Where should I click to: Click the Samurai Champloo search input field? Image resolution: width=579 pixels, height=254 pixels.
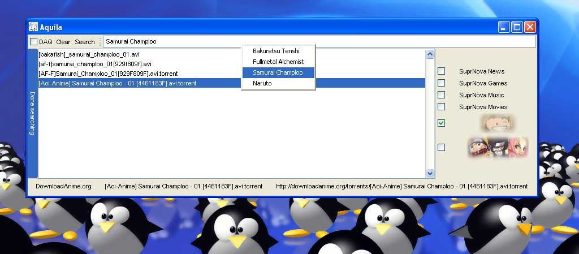point(319,41)
